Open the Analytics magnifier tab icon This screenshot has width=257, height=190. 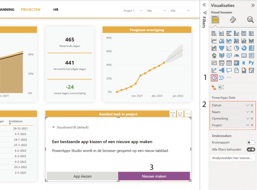(x=250, y=20)
